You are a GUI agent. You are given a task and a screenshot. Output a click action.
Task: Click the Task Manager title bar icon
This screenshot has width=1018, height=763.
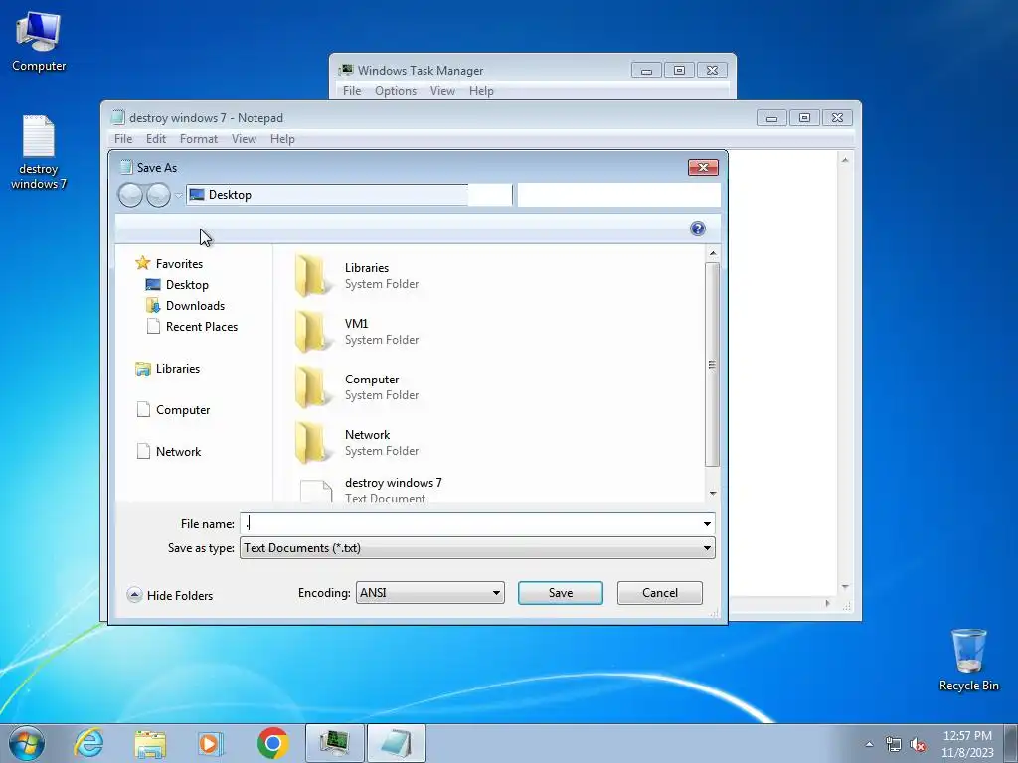tap(346, 71)
